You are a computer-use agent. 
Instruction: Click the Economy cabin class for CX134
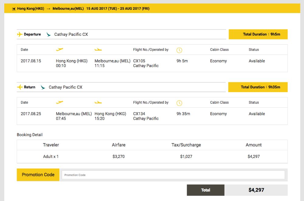pyautogui.click(x=218, y=114)
